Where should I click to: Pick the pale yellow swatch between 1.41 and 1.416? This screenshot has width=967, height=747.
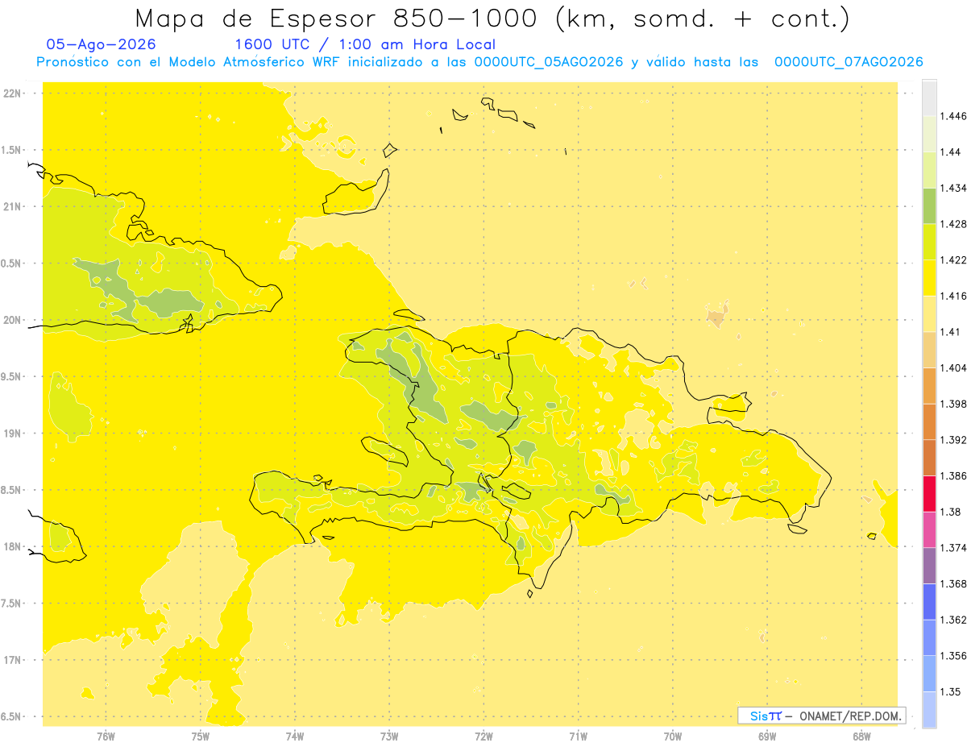[929, 313]
